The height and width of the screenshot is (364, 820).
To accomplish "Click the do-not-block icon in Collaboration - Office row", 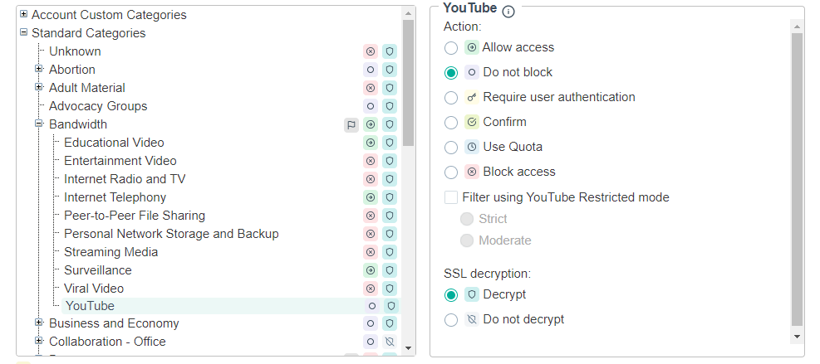I will pyautogui.click(x=371, y=342).
